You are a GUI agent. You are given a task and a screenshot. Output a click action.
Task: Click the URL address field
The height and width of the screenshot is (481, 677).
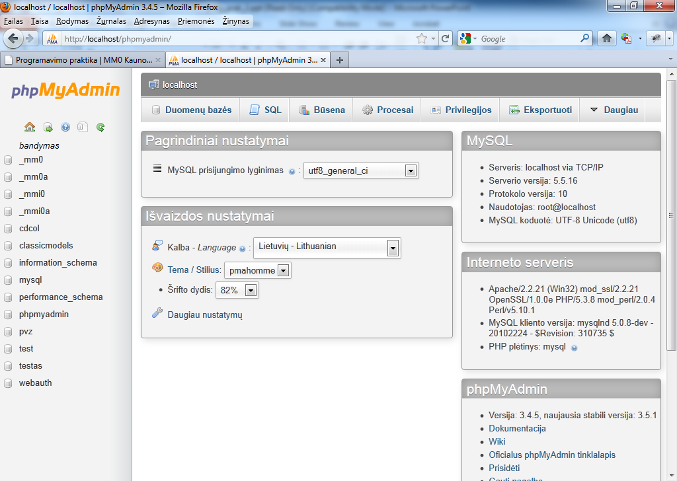pyautogui.click(x=237, y=39)
